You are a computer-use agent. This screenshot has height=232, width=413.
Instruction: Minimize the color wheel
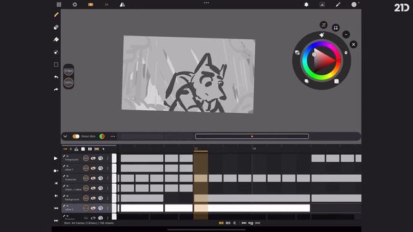pyautogui.click(x=346, y=34)
